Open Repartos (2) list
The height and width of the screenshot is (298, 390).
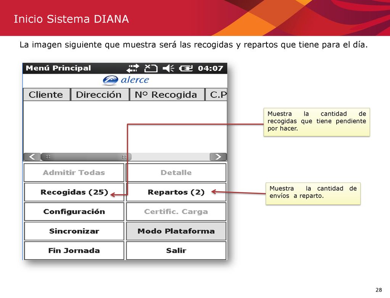(x=176, y=192)
